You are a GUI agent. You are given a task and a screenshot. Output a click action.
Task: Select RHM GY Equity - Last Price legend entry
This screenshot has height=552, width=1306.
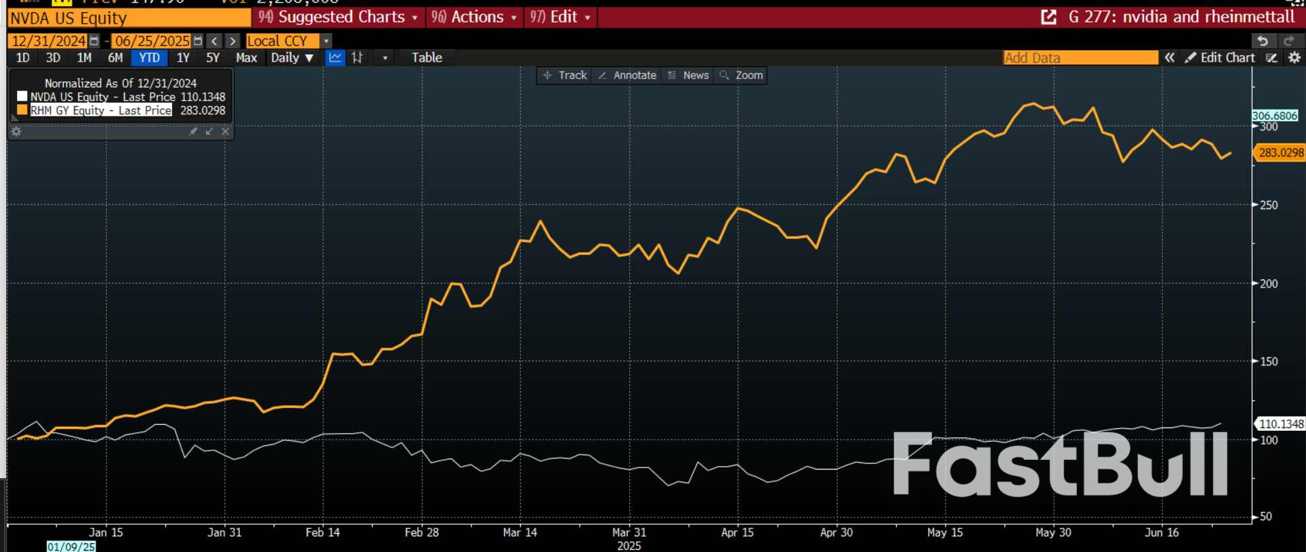(101, 110)
